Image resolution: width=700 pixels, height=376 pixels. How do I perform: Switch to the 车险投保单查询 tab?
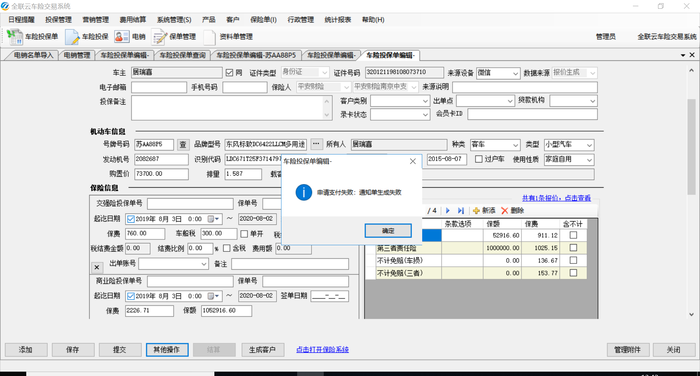click(182, 55)
